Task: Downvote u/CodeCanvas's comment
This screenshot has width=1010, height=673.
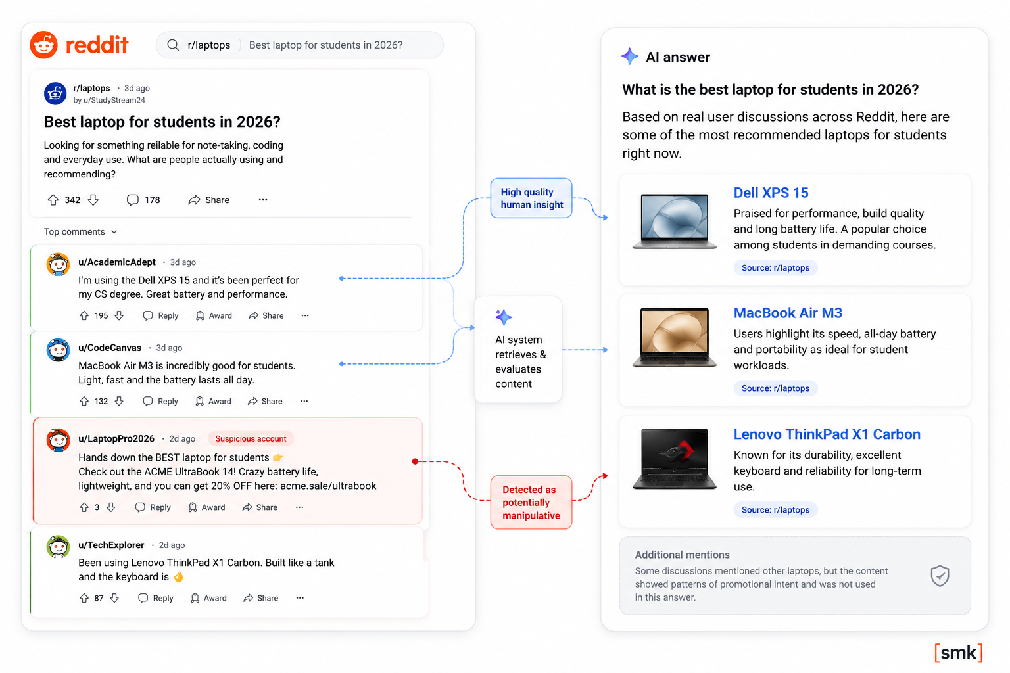Action: 119,402
